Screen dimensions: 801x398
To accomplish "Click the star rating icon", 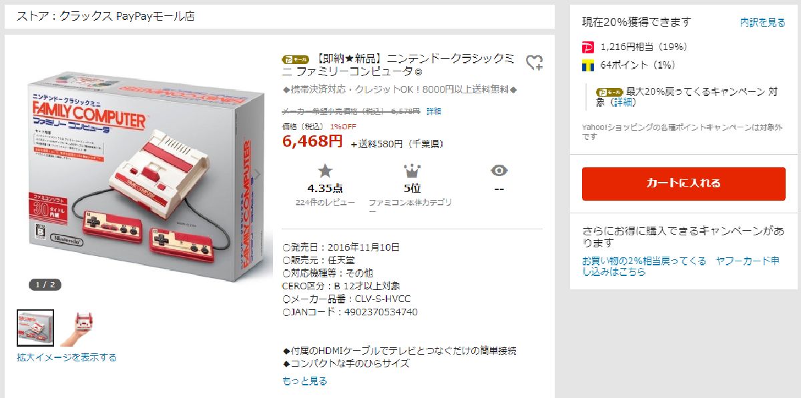I will pyautogui.click(x=325, y=171).
